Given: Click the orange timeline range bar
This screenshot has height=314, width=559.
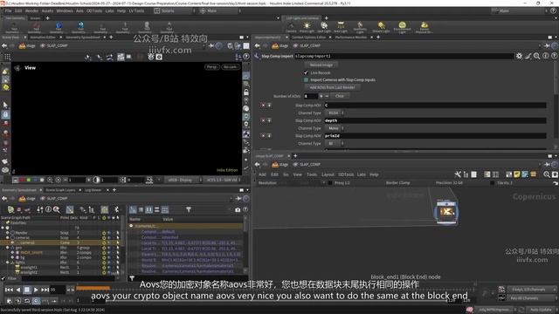Looking at the screenshot, I should [93, 288].
